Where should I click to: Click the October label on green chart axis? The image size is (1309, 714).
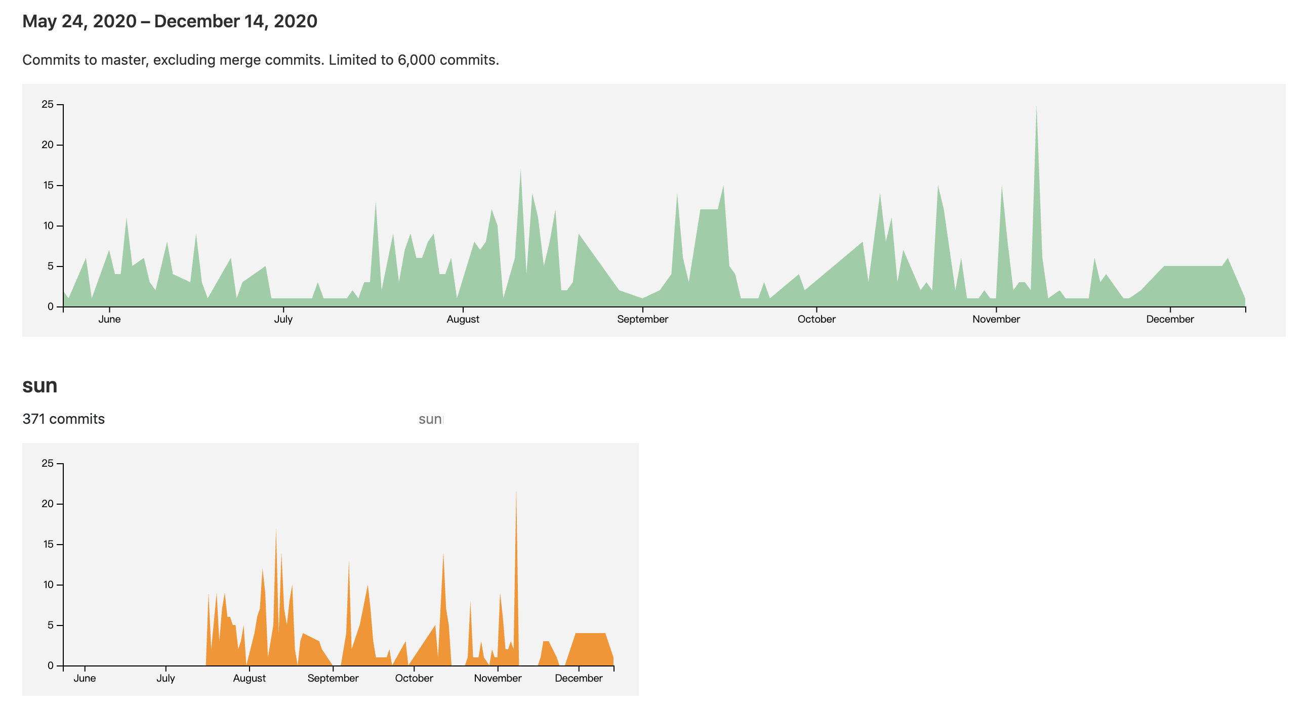click(x=816, y=319)
